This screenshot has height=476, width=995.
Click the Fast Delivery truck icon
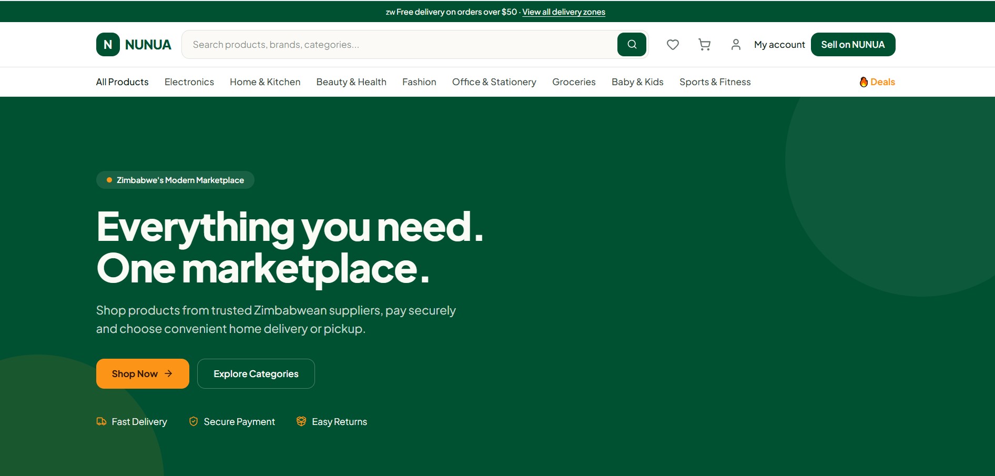pyautogui.click(x=101, y=421)
